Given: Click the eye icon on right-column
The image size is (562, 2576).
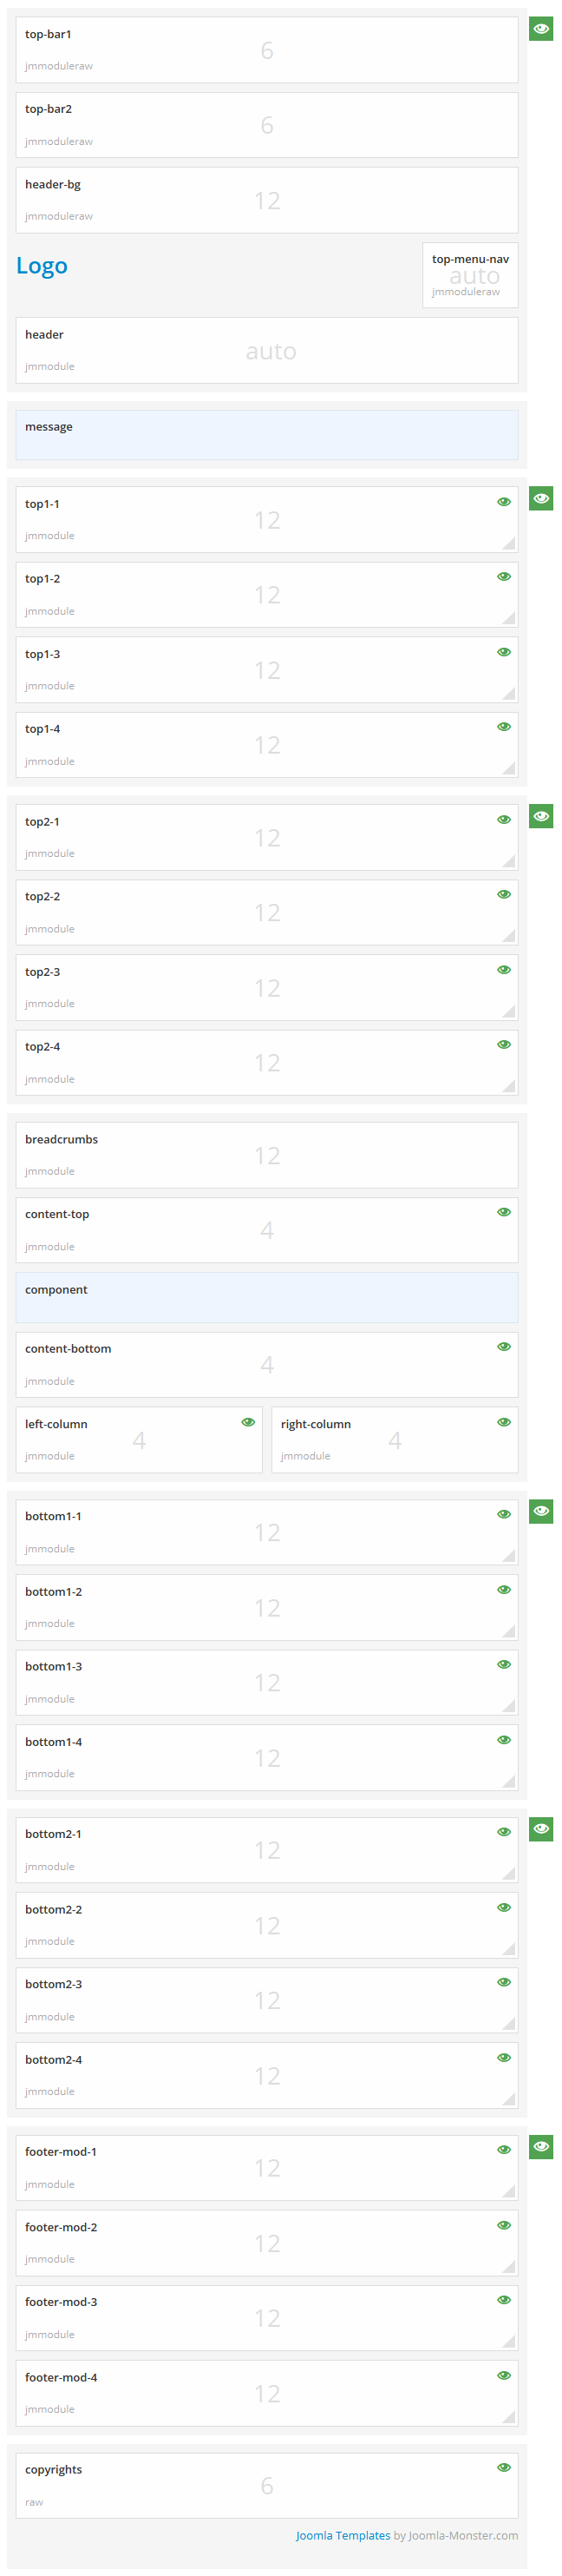Looking at the screenshot, I should (504, 1421).
